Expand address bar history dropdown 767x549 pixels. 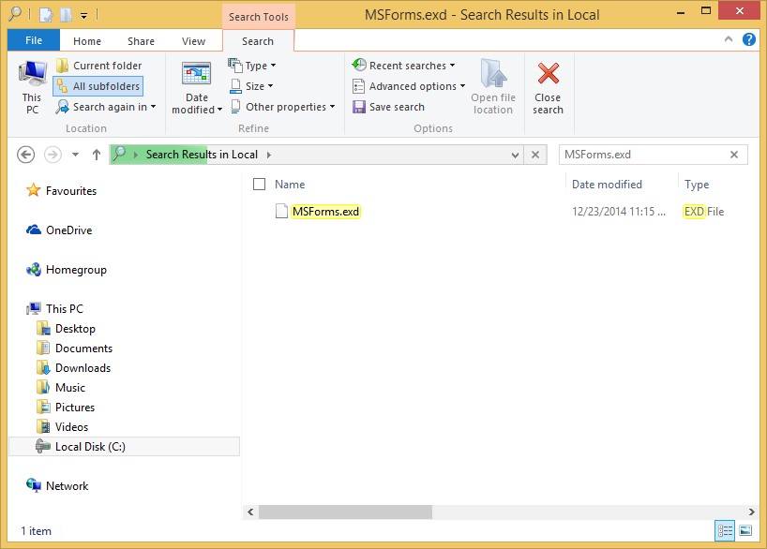tap(515, 155)
